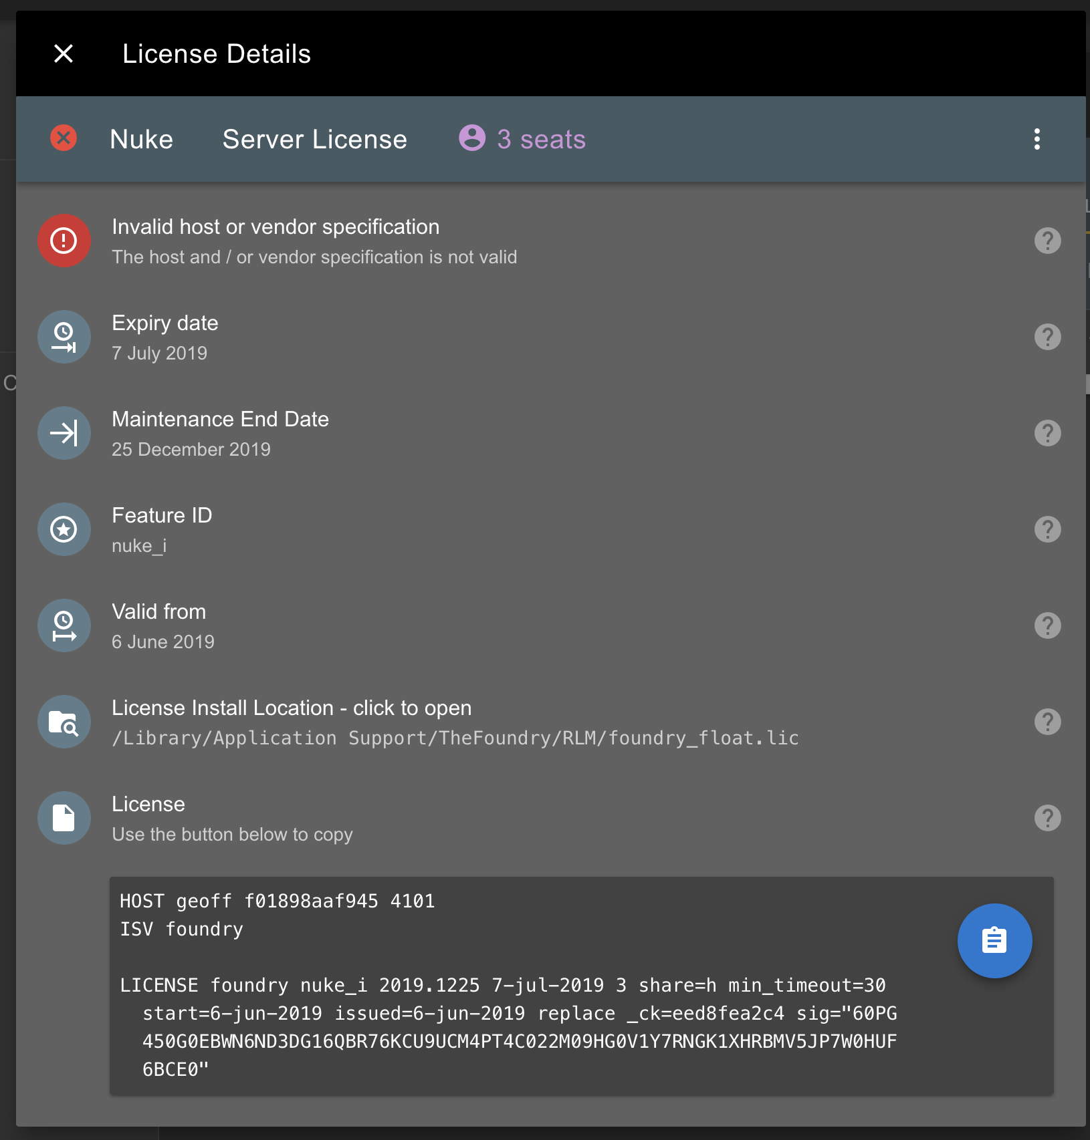Click Use the button below to copy
1090x1140 pixels.
tap(232, 835)
